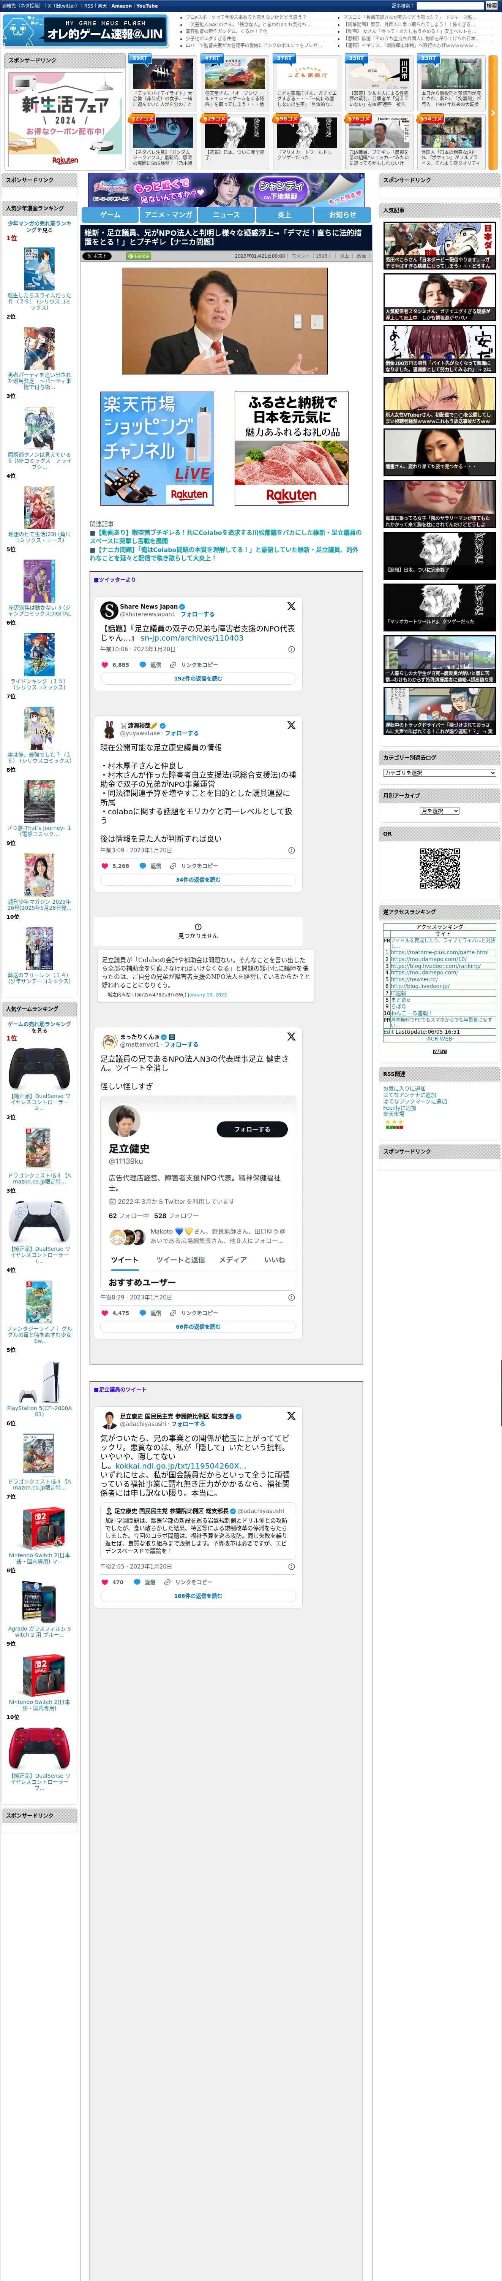
Task: Open the ニュース navigation tab
Action: coord(226,214)
